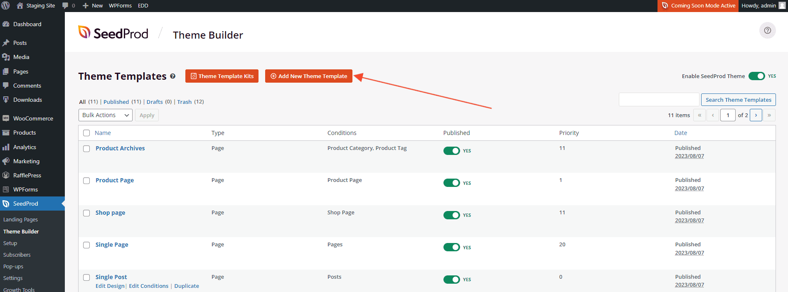788x292 pixels.
Task: Show the Drafts templates filter
Action: coord(155,102)
